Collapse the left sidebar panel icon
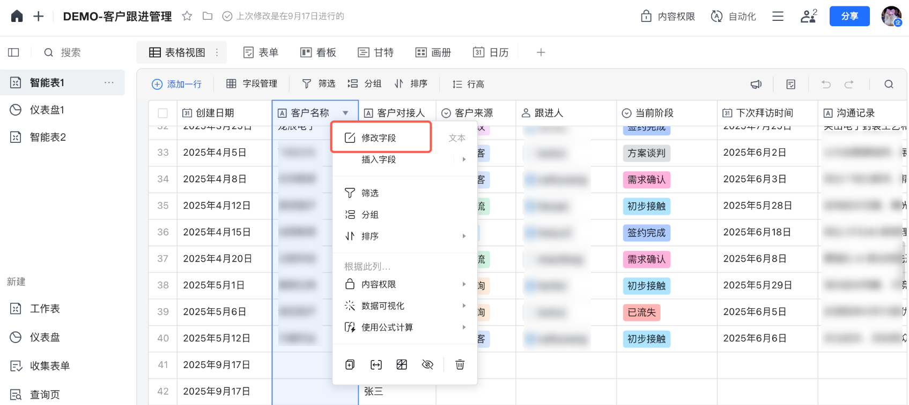 (x=14, y=52)
